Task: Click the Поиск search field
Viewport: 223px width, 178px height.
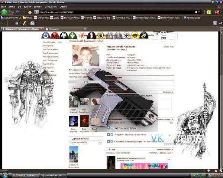Action: click(x=168, y=35)
